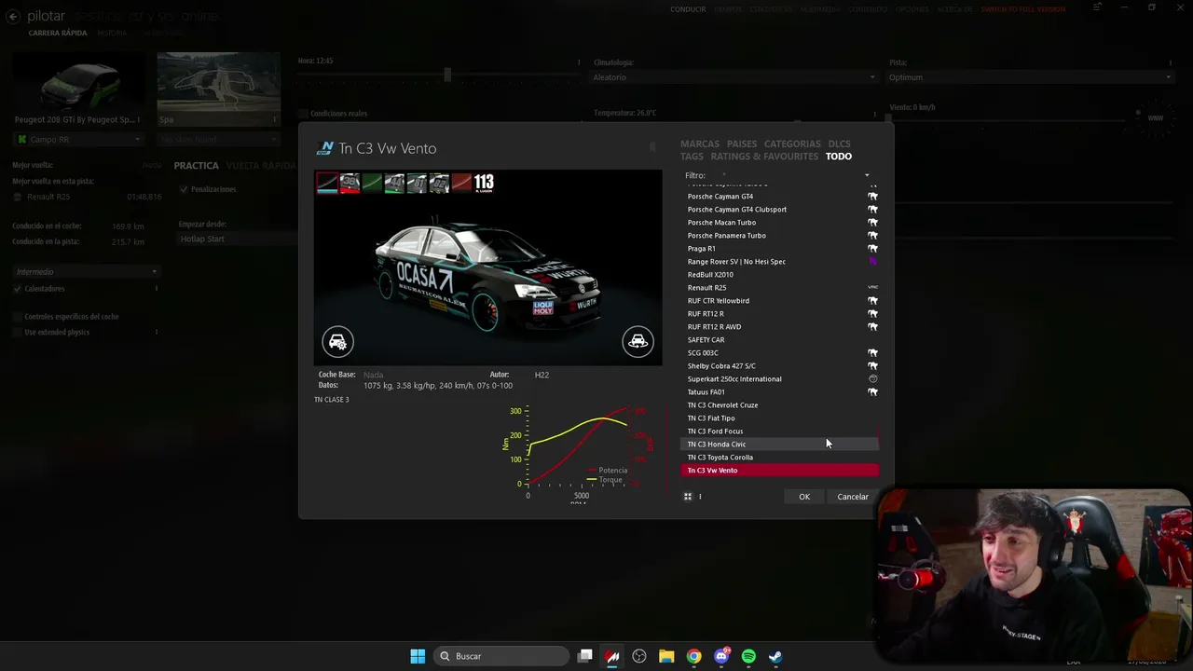The width and height of the screenshot is (1193, 671).
Task: Choose the plain green skin thumbnail
Action: click(372, 183)
